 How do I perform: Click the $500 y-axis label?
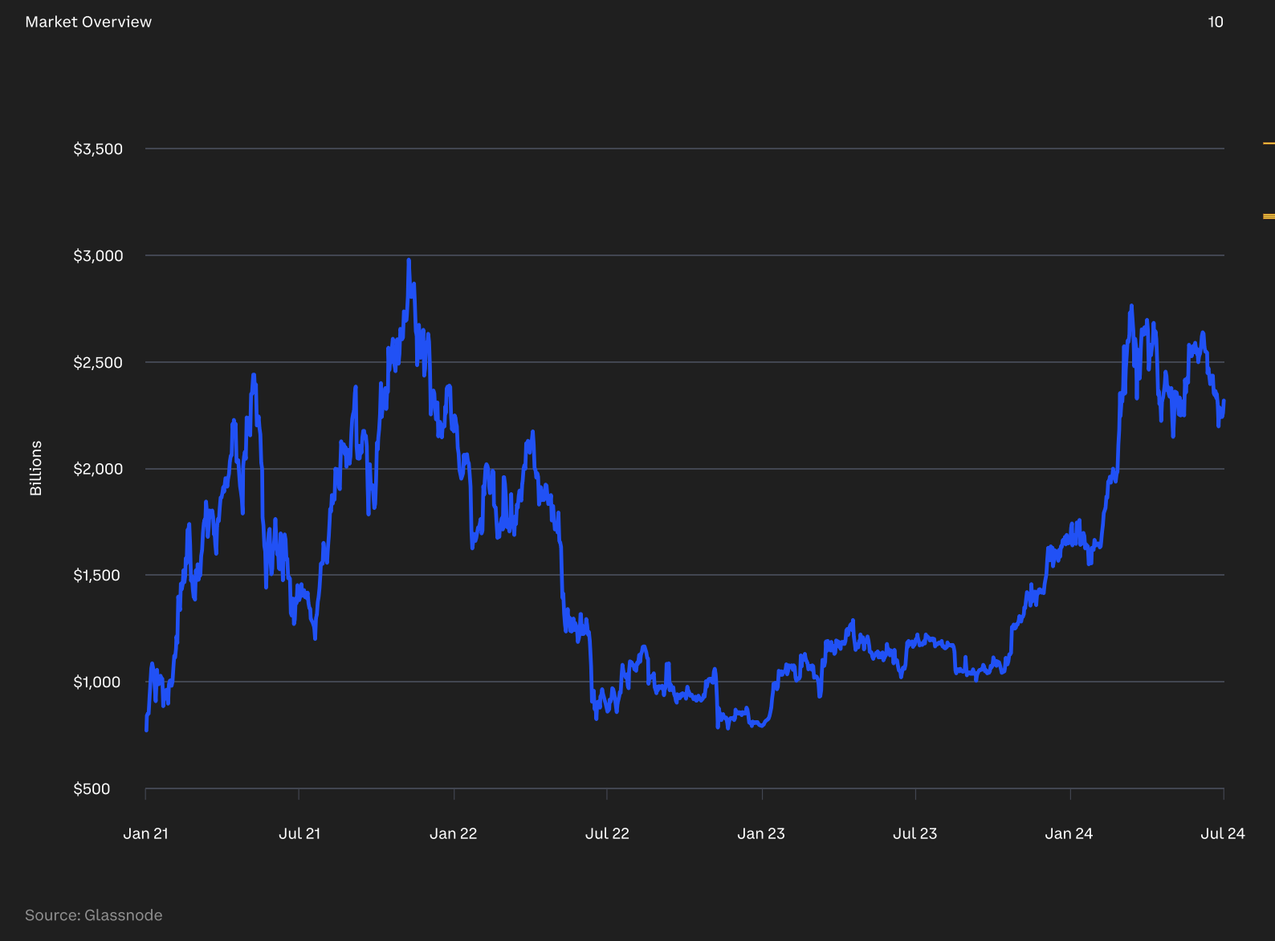(92, 788)
